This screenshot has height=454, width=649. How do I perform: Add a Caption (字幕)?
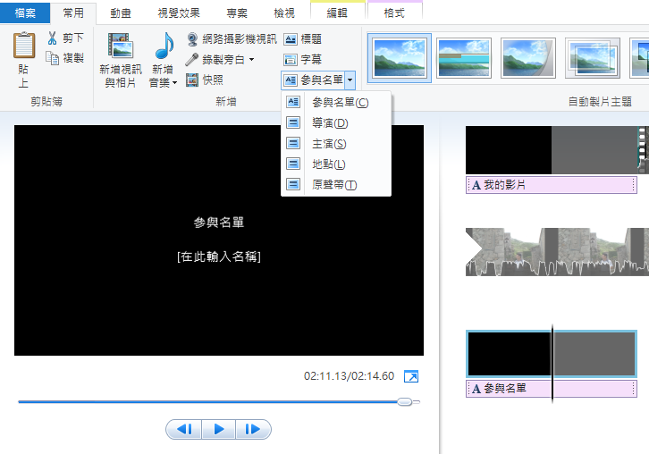(303, 60)
